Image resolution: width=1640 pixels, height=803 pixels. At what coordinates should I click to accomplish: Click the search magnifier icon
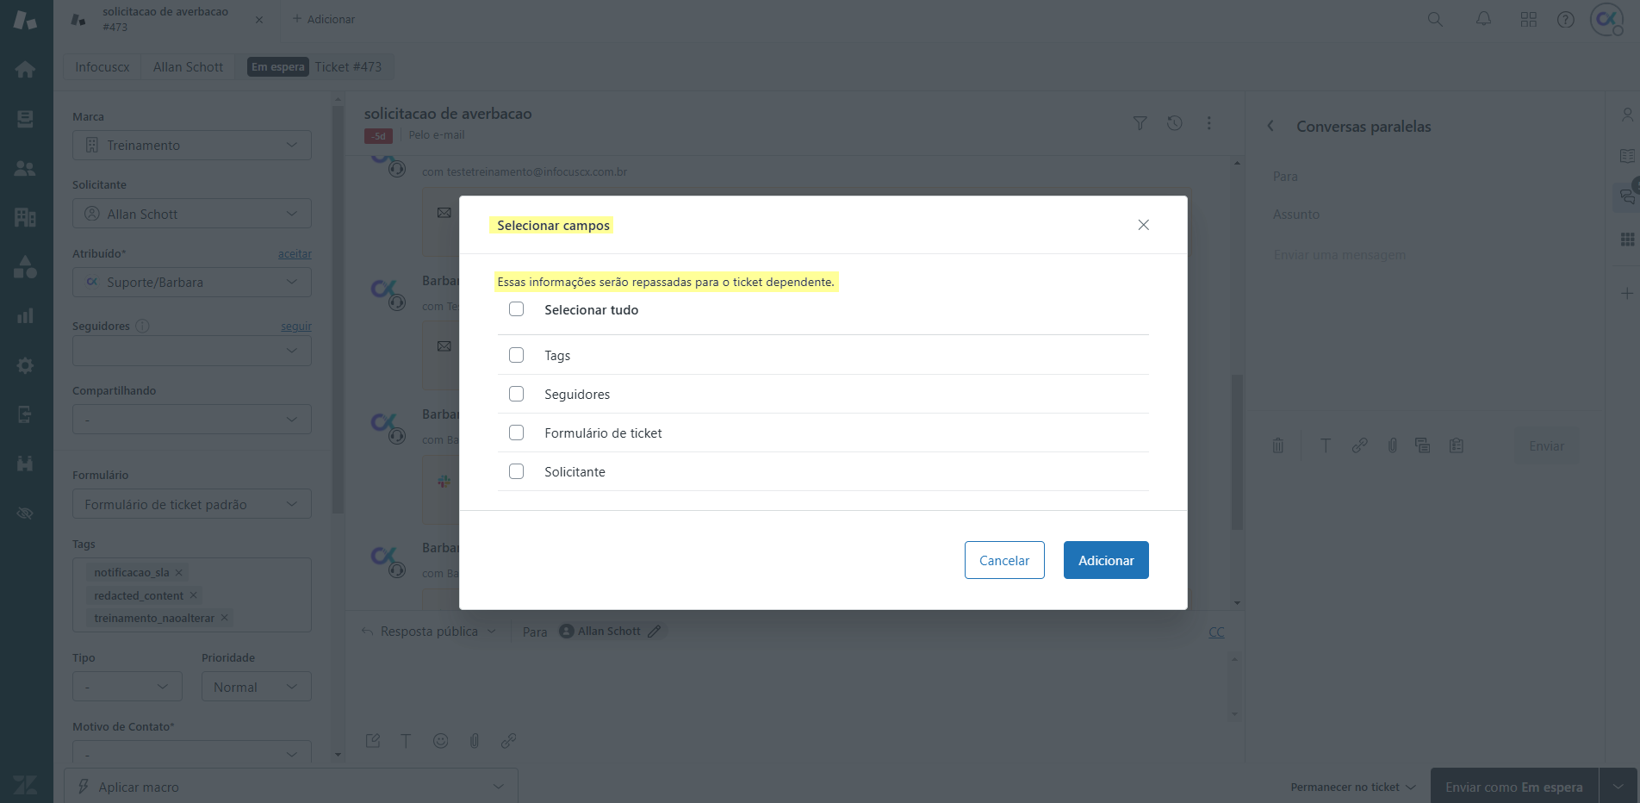[1435, 19]
